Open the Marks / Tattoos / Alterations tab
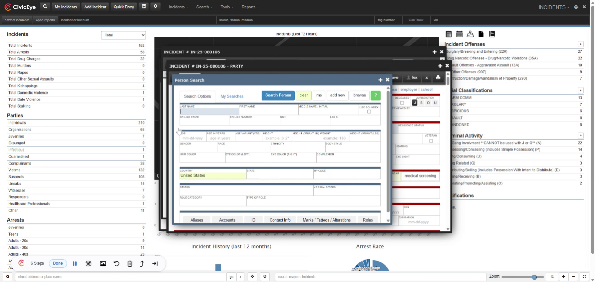The width and height of the screenshot is (595, 282). (x=327, y=220)
